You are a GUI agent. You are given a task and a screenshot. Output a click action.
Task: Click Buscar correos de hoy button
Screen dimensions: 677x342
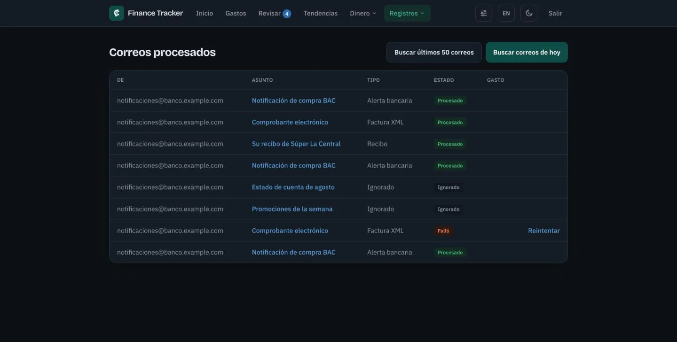[527, 52]
